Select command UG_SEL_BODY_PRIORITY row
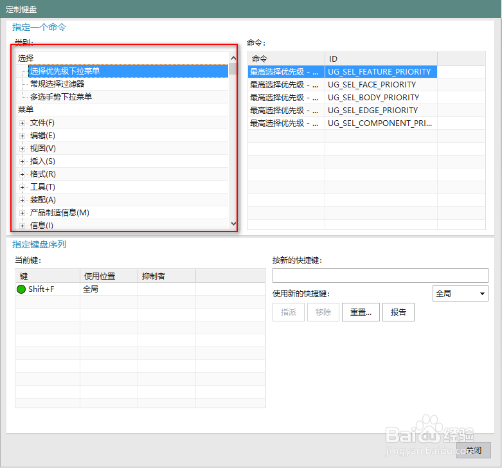 pyautogui.click(x=343, y=97)
